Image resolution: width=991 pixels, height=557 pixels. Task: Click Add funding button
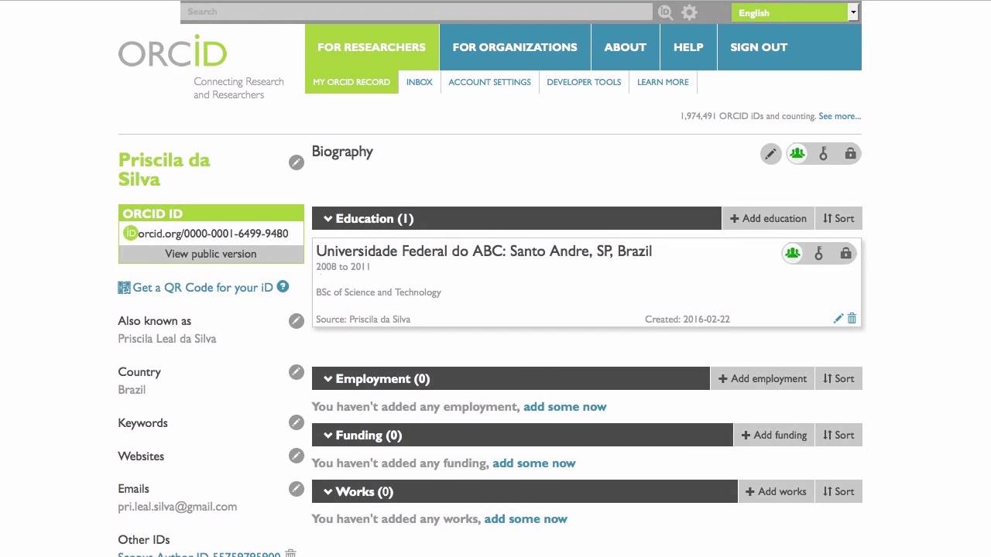[774, 435]
